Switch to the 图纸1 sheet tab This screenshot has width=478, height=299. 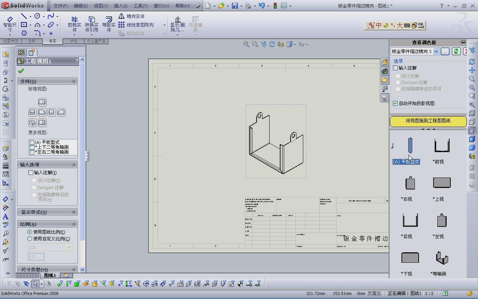pyautogui.click(x=50, y=275)
